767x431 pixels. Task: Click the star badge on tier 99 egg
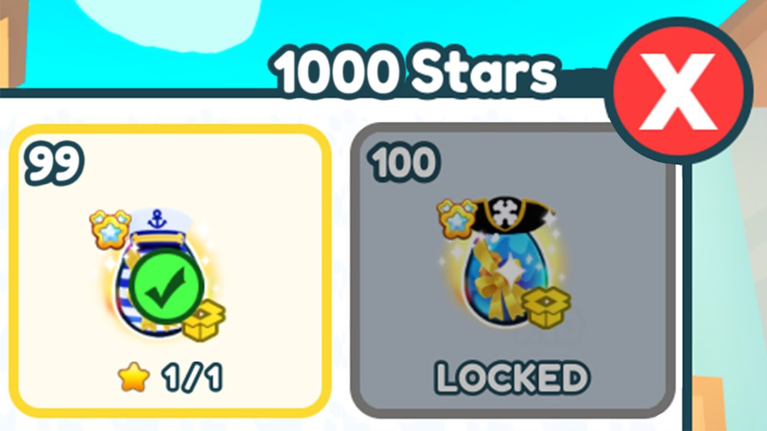point(110,229)
